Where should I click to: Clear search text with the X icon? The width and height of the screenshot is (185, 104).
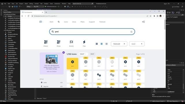pos(131,32)
